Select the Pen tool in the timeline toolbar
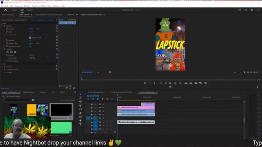This screenshot has height=147, width=262. click(x=80, y=113)
